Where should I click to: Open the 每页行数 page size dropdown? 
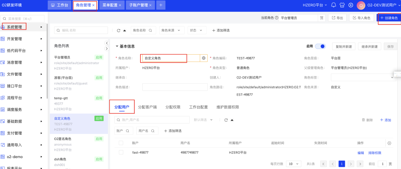(294, 164)
